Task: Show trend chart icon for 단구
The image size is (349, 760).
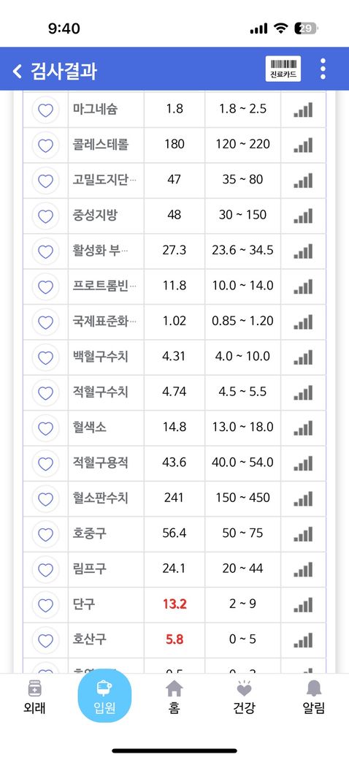Action: 303,604
